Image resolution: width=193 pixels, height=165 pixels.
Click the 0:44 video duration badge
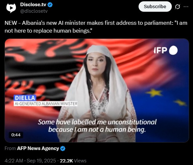click(16, 135)
